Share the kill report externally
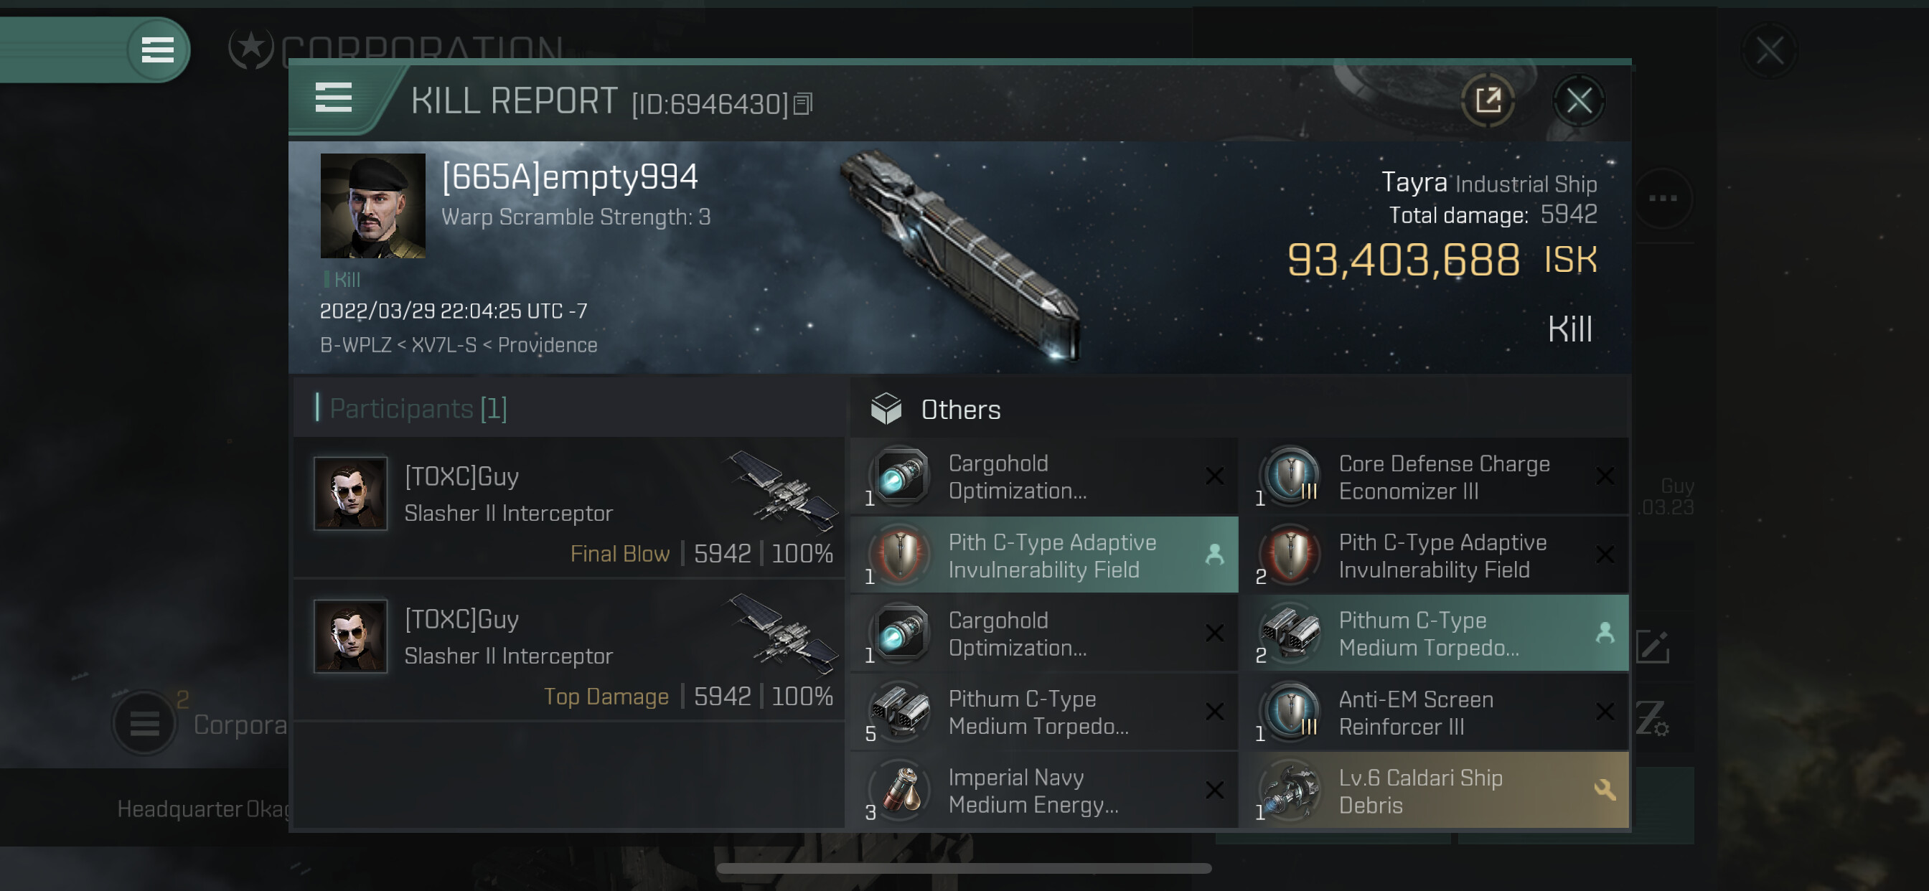 coord(1487,100)
